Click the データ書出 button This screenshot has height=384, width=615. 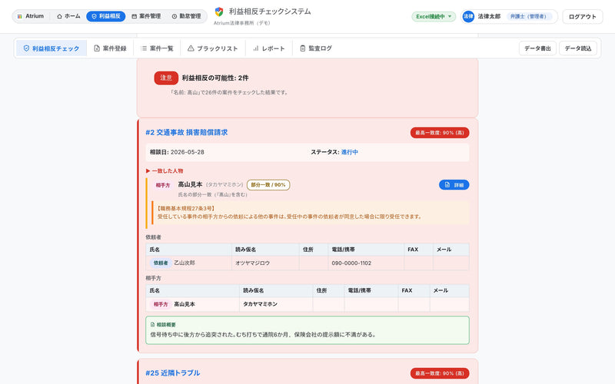coord(537,48)
